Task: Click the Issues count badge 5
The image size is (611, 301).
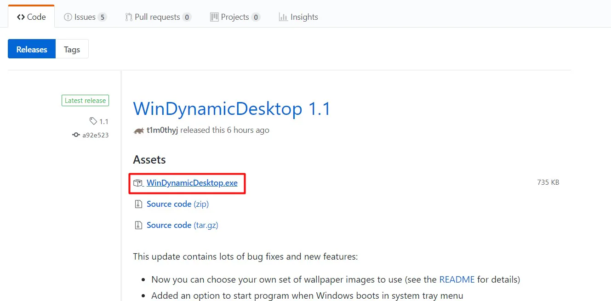Action: (102, 17)
